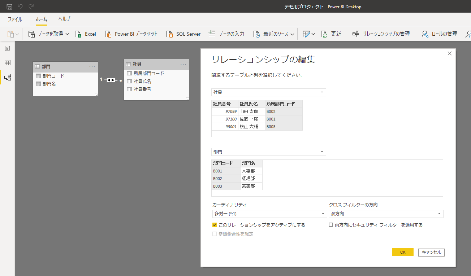
Task: Click the 社員 table resize corner handle
Action: [187, 98]
